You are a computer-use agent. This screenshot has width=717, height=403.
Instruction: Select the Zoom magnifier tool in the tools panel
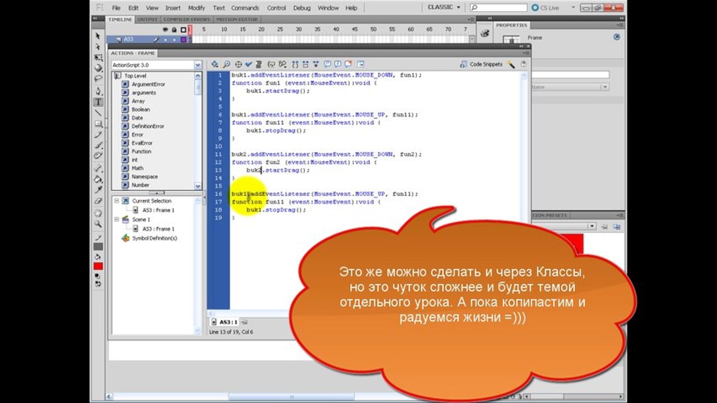[98, 223]
